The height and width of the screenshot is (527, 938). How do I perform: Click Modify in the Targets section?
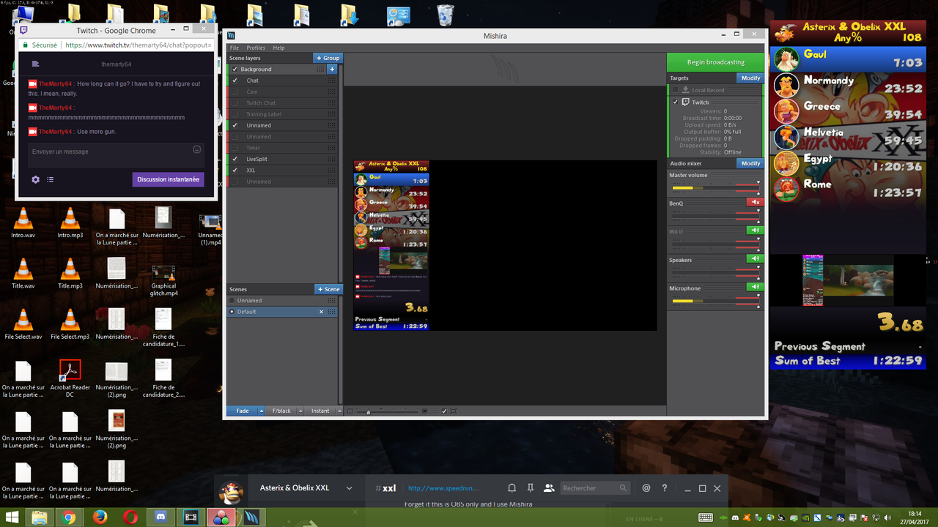750,78
